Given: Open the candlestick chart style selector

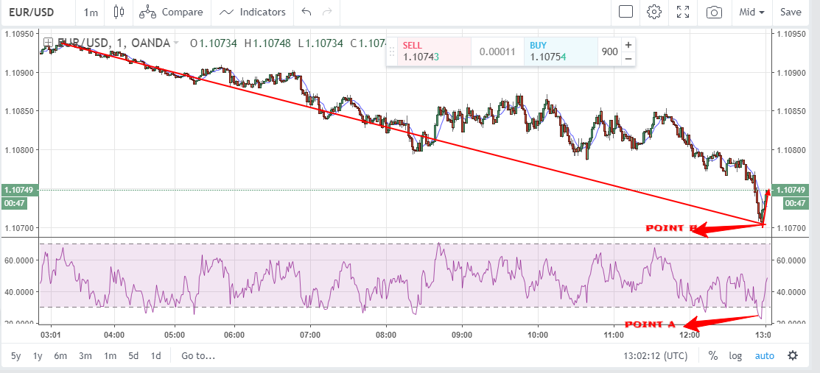Looking at the screenshot, I should 119,12.
